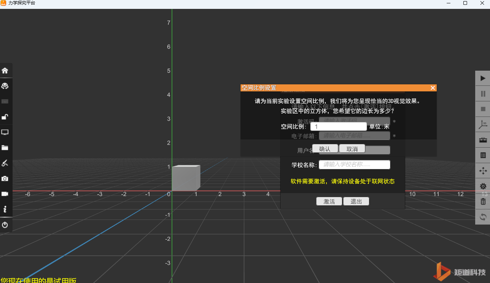Click the 退出 button

pyautogui.click(x=356, y=201)
